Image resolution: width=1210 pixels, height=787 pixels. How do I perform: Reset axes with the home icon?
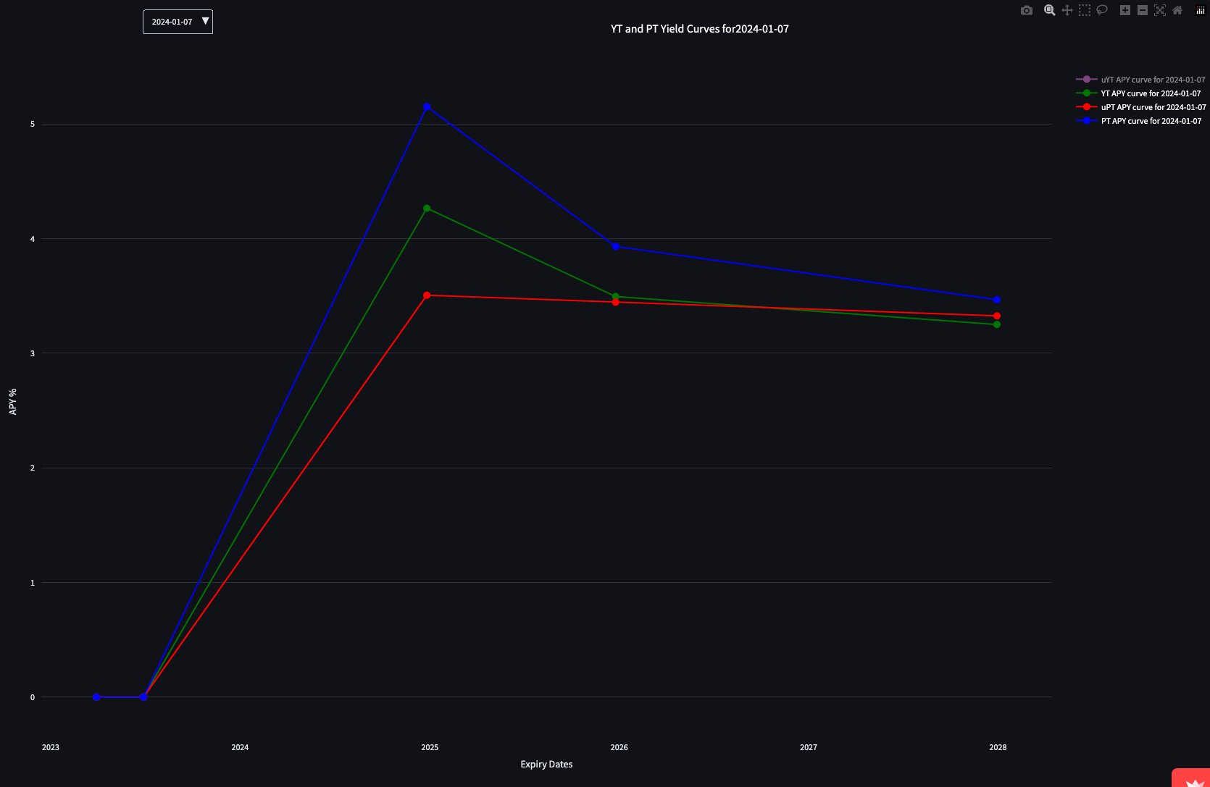[1177, 10]
